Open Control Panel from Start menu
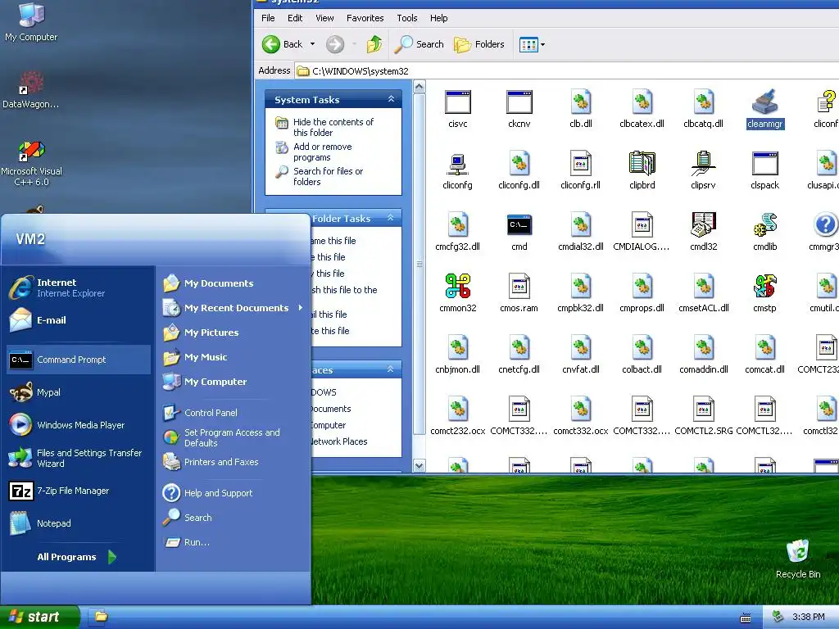 [x=234, y=413]
